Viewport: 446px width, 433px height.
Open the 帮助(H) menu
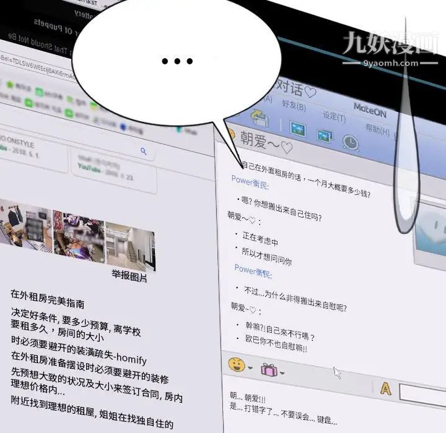point(377,129)
